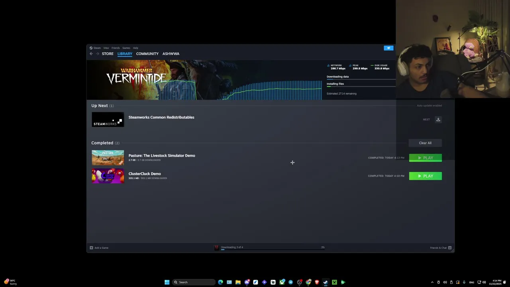Open the Xbox app from taskbar
510x287 pixels.
pos(282,282)
